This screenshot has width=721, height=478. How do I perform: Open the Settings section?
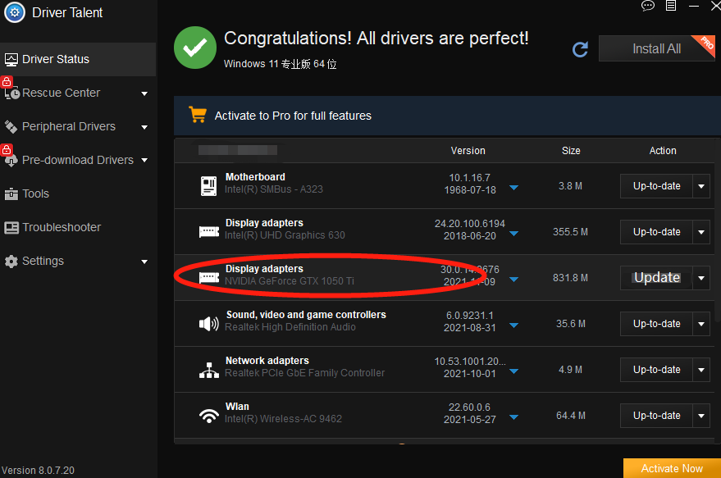(78, 261)
